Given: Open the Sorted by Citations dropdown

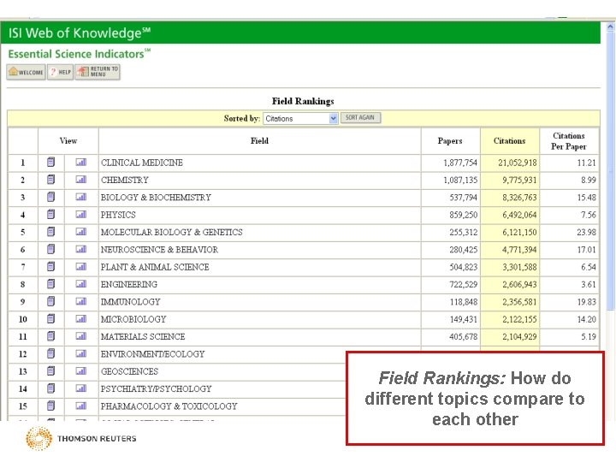Looking at the screenshot, I should 300,118.
